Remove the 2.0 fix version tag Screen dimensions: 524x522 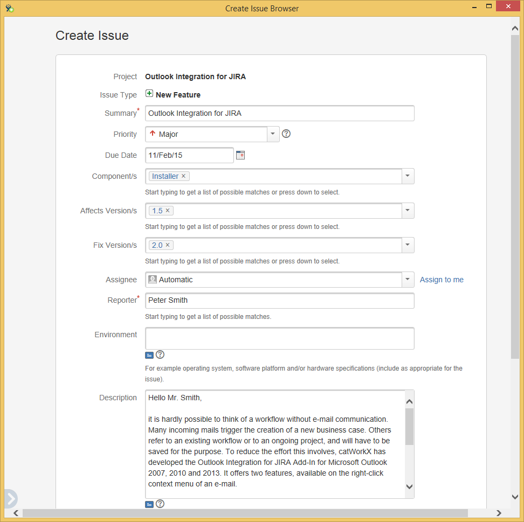pos(167,245)
